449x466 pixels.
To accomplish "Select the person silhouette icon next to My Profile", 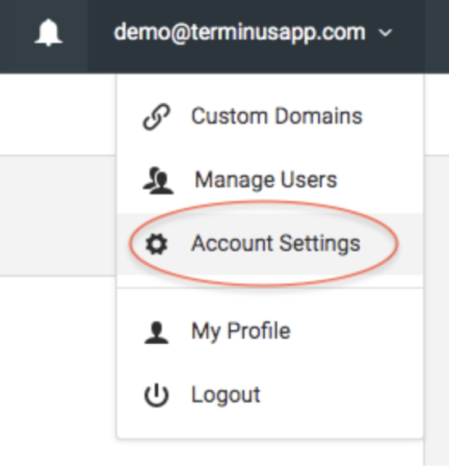I will tap(158, 331).
